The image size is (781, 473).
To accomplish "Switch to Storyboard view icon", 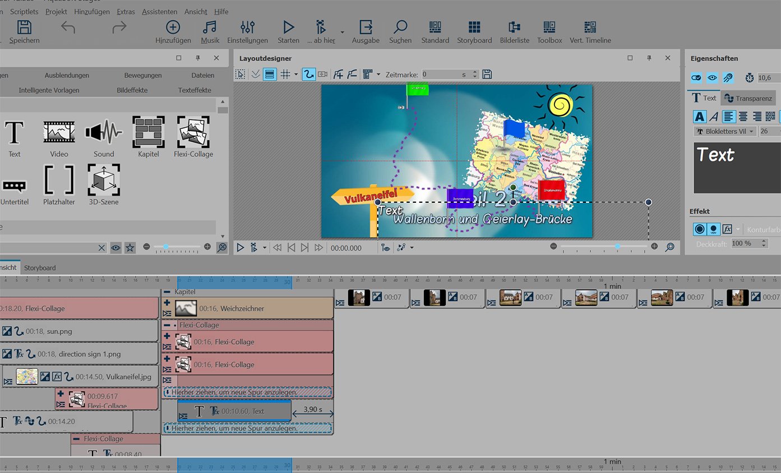I will point(474,28).
